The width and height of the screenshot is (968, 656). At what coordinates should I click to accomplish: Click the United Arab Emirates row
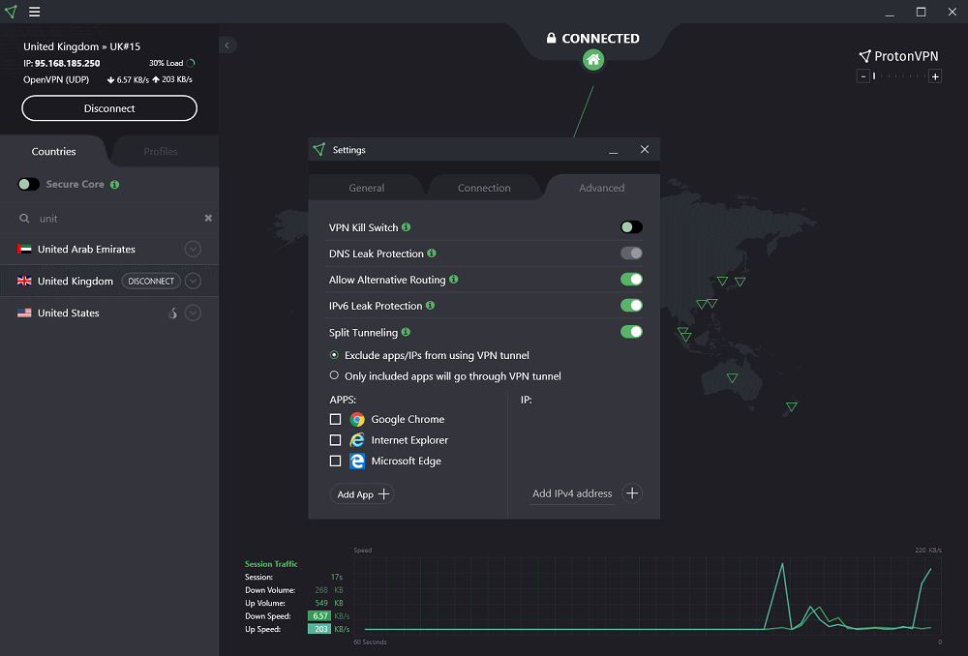pyautogui.click(x=109, y=250)
